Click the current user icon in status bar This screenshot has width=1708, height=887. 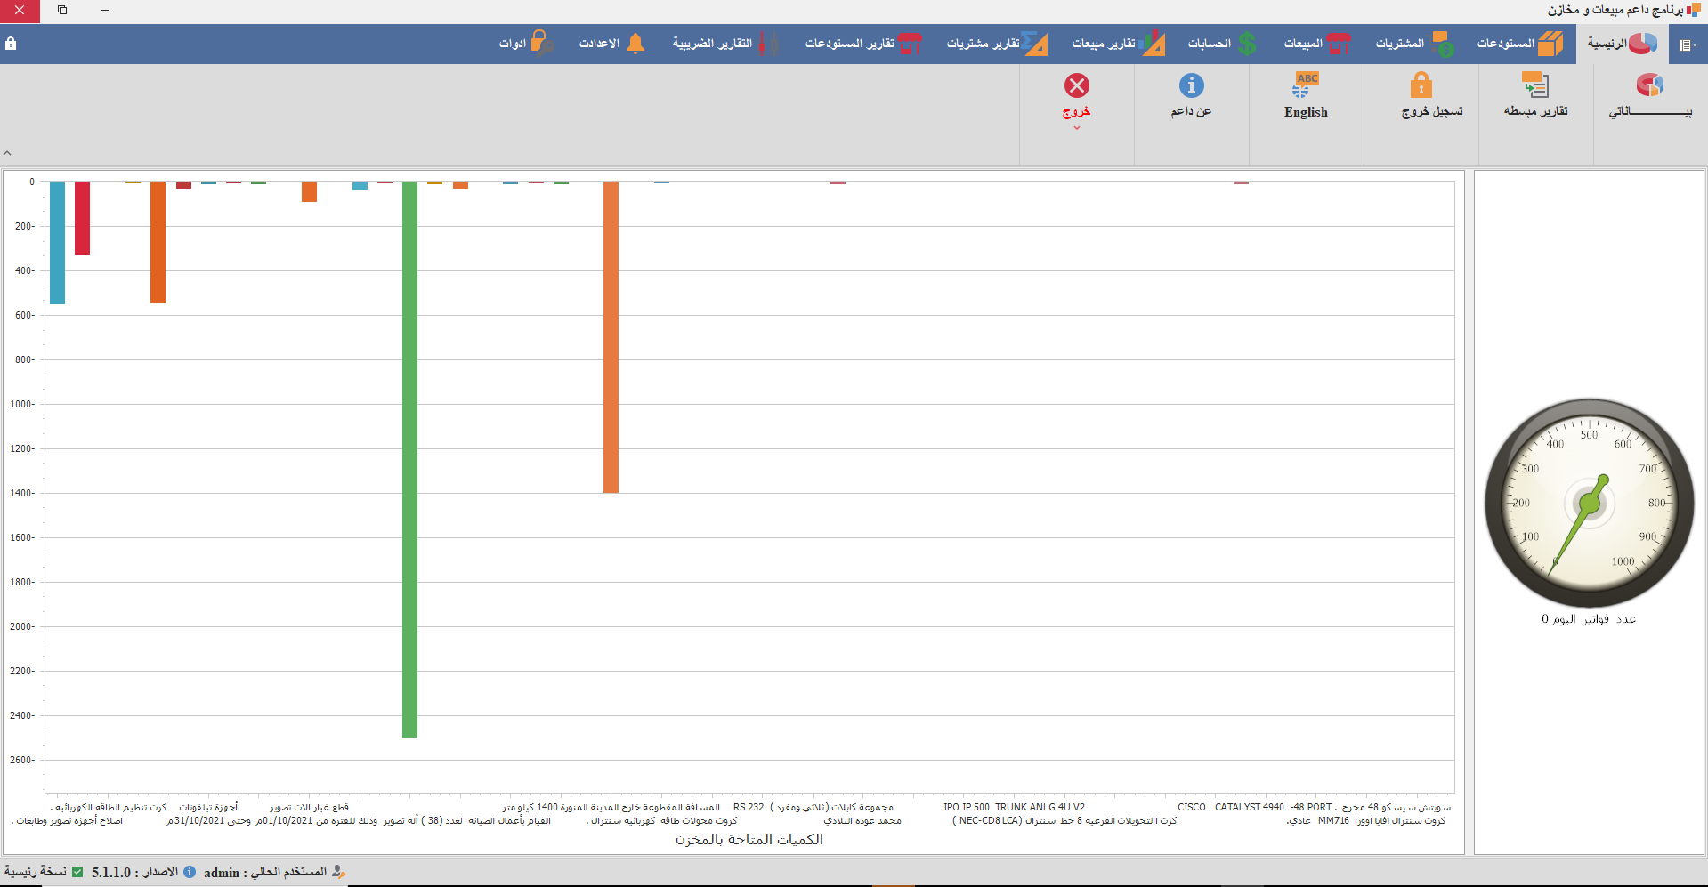[338, 872]
